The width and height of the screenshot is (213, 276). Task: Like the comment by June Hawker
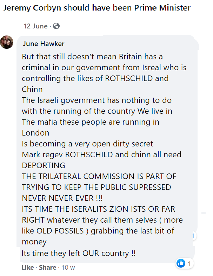click(x=28, y=267)
